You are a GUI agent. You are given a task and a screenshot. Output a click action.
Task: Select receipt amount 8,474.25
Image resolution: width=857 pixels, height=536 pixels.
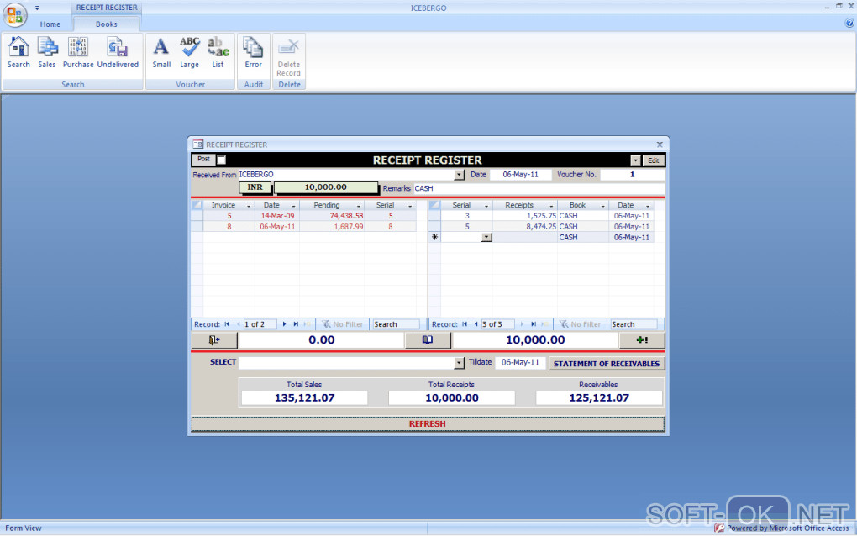525,226
